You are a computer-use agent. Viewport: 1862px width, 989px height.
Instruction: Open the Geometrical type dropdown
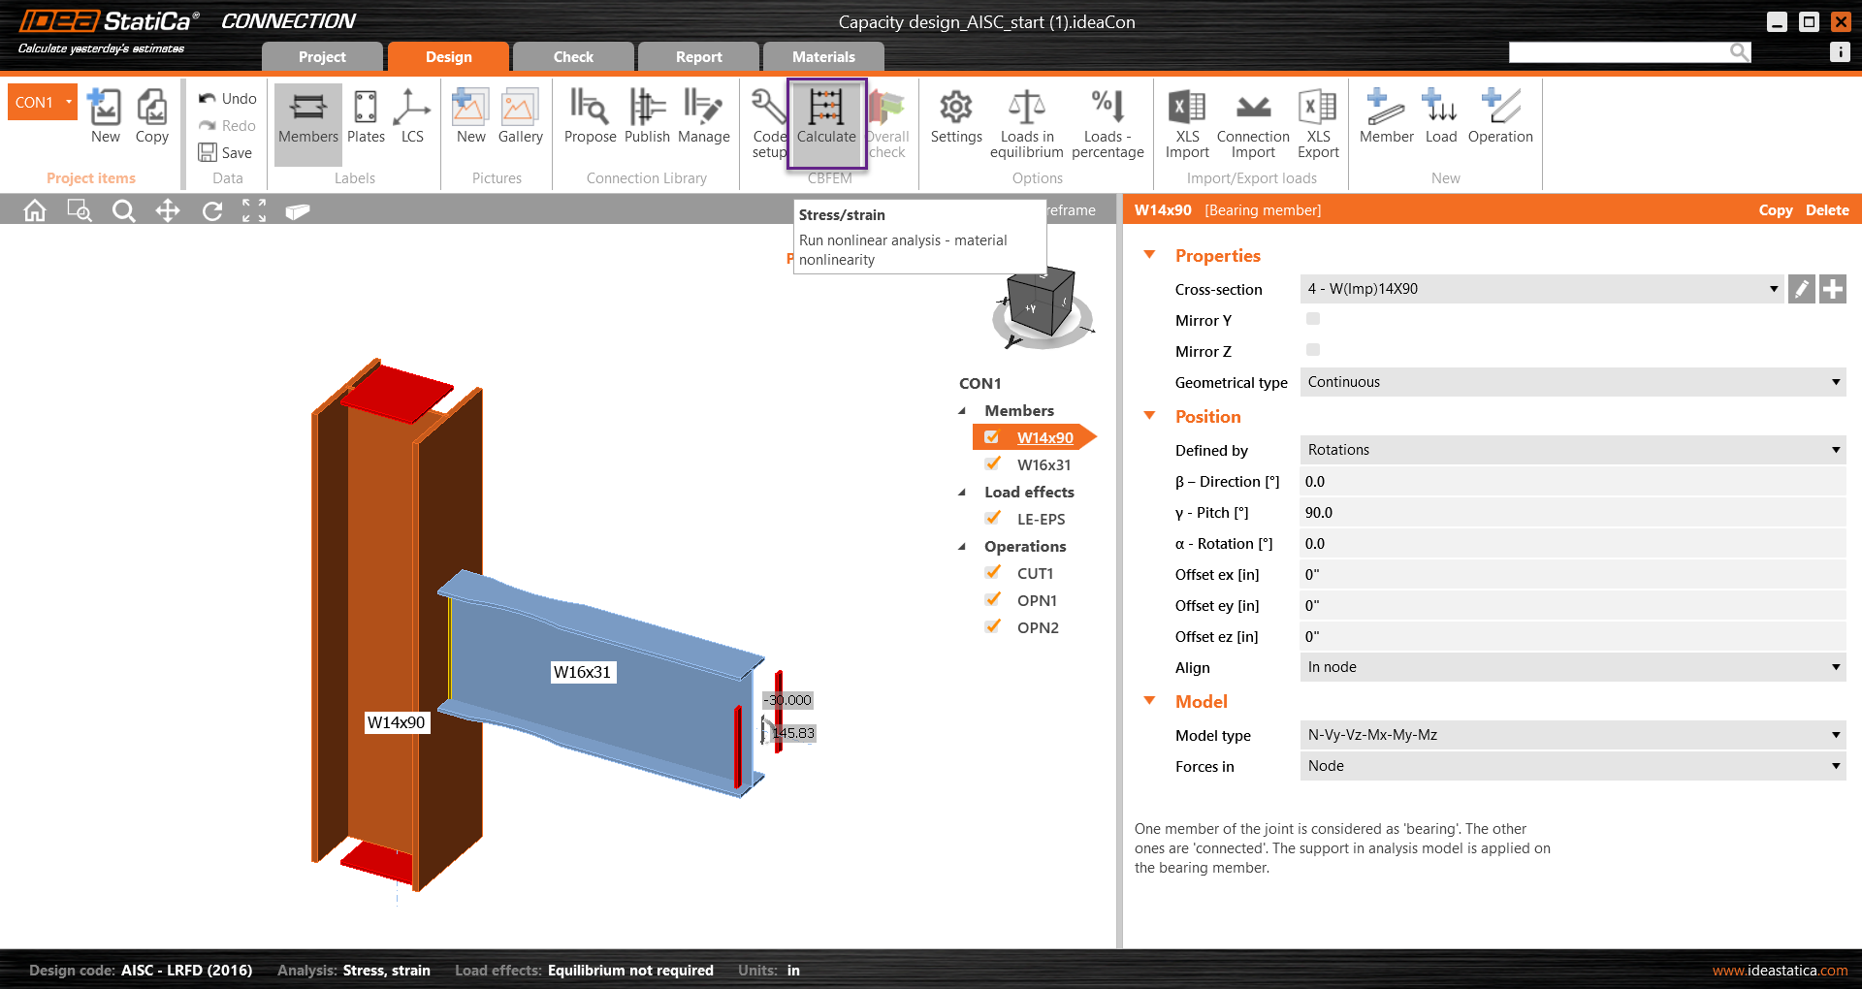point(1836,381)
